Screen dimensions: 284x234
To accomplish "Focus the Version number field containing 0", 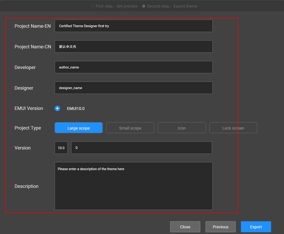I will [141, 148].
